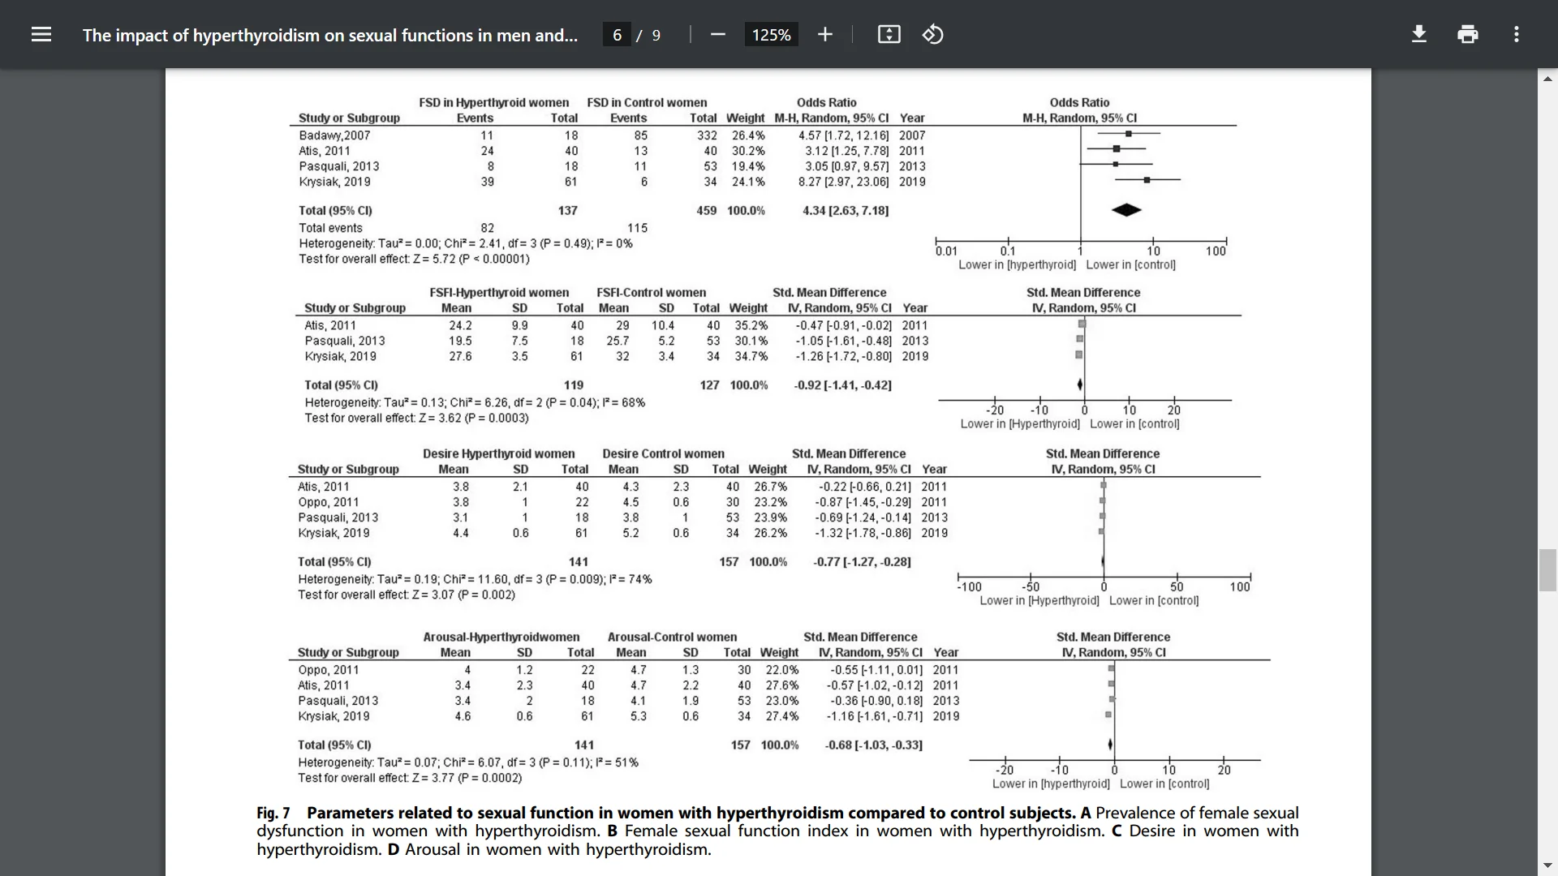The height and width of the screenshot is (876, 1558).
Task: Click 'FSD in Hyperthyroid women' header
Action: click(x=493, y=102)
